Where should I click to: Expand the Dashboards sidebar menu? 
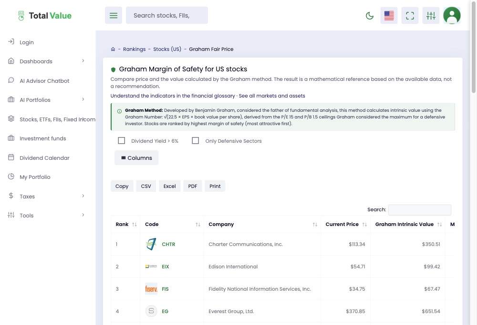pos(46,61)
